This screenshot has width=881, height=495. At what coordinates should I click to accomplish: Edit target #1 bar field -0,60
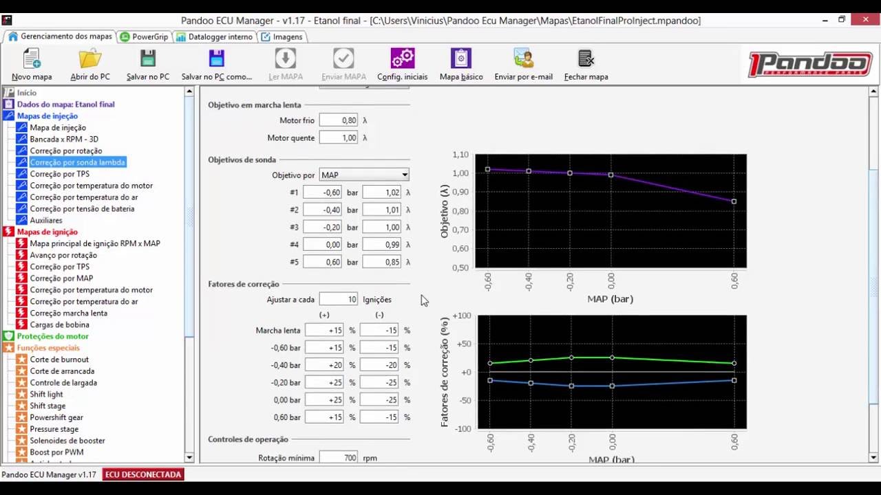322,192
